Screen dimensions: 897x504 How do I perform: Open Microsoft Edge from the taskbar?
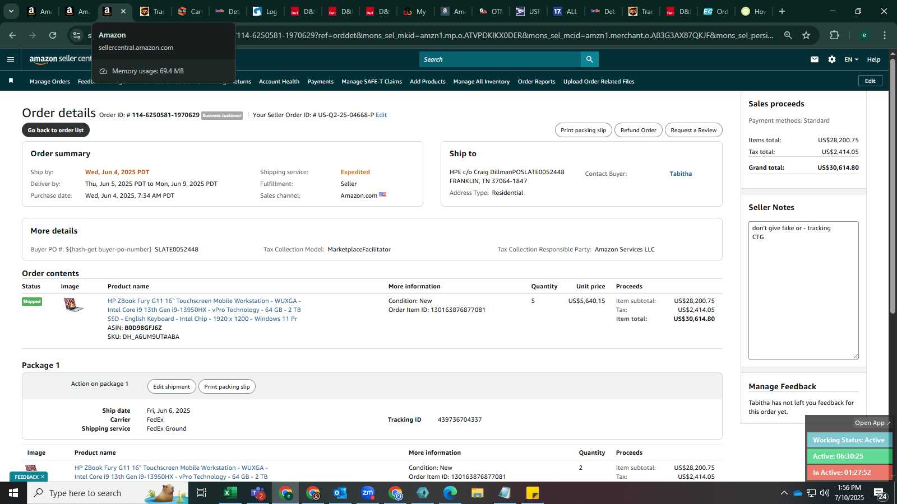[x=450, y=493]
